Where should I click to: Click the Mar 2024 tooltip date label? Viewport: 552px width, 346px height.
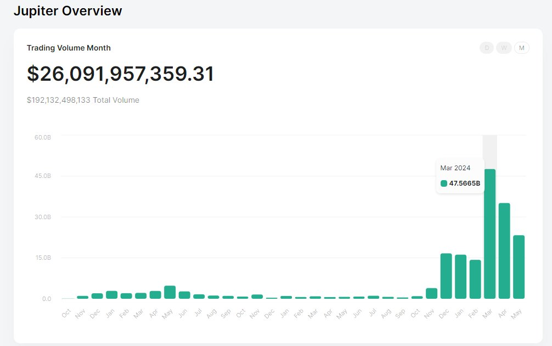[455, 168]
